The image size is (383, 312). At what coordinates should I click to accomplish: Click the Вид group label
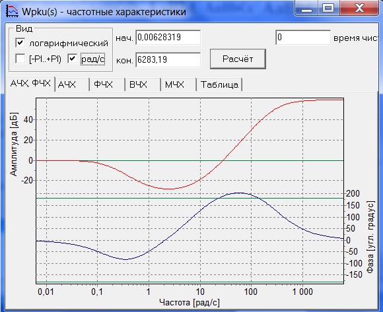pos(24,29)
